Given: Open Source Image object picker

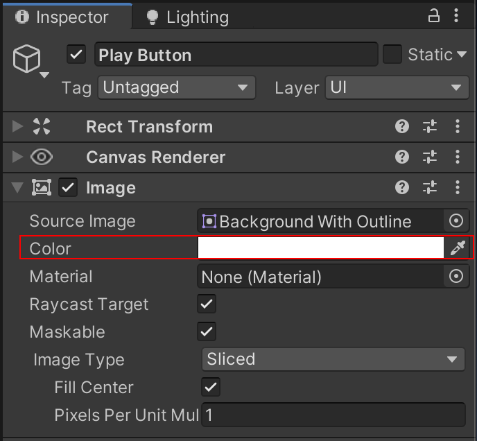Looking at the screenshot, I should point(456,221).
